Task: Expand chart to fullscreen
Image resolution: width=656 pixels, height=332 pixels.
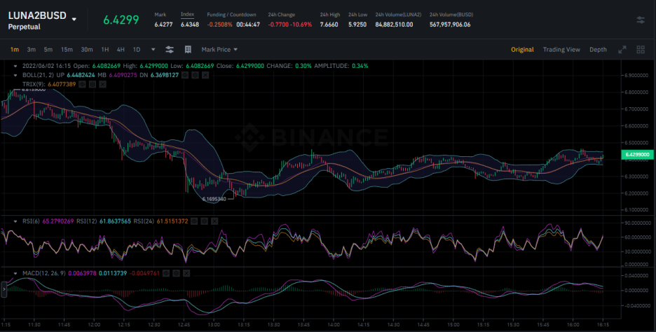Action: pos(622,49)
